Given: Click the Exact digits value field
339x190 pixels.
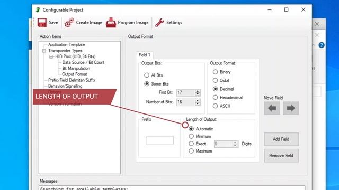Looking at the screenshot, I should coord(224,144).
